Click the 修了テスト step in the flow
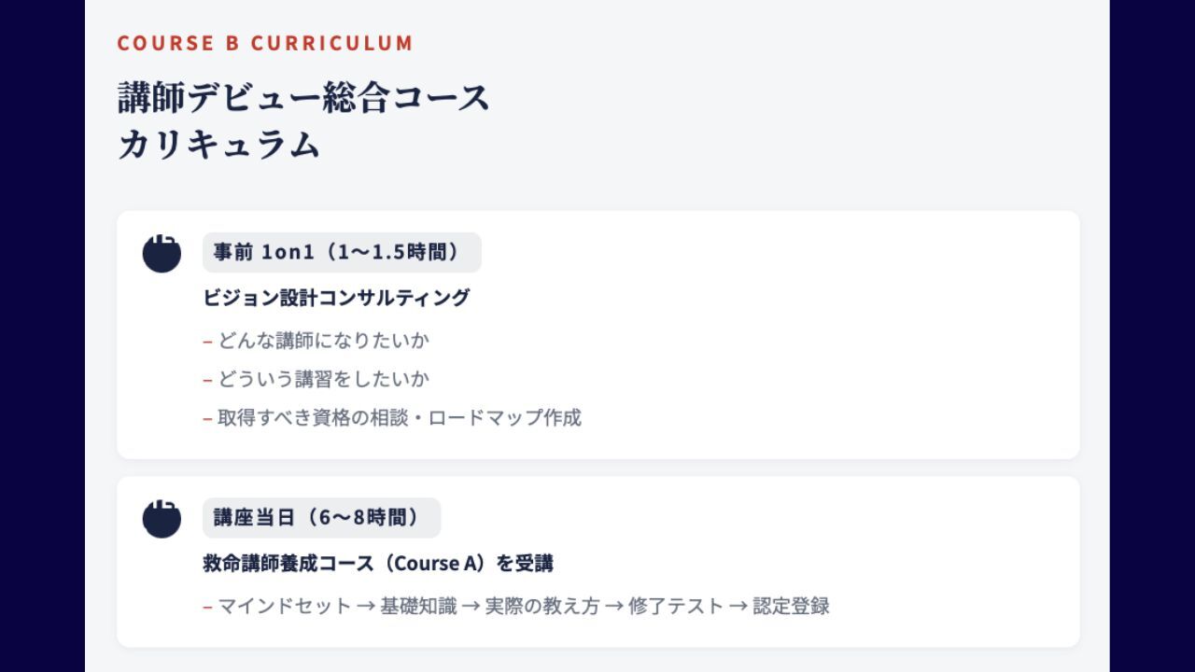The width and height of the screenshot is (1195, 672). 676,607
